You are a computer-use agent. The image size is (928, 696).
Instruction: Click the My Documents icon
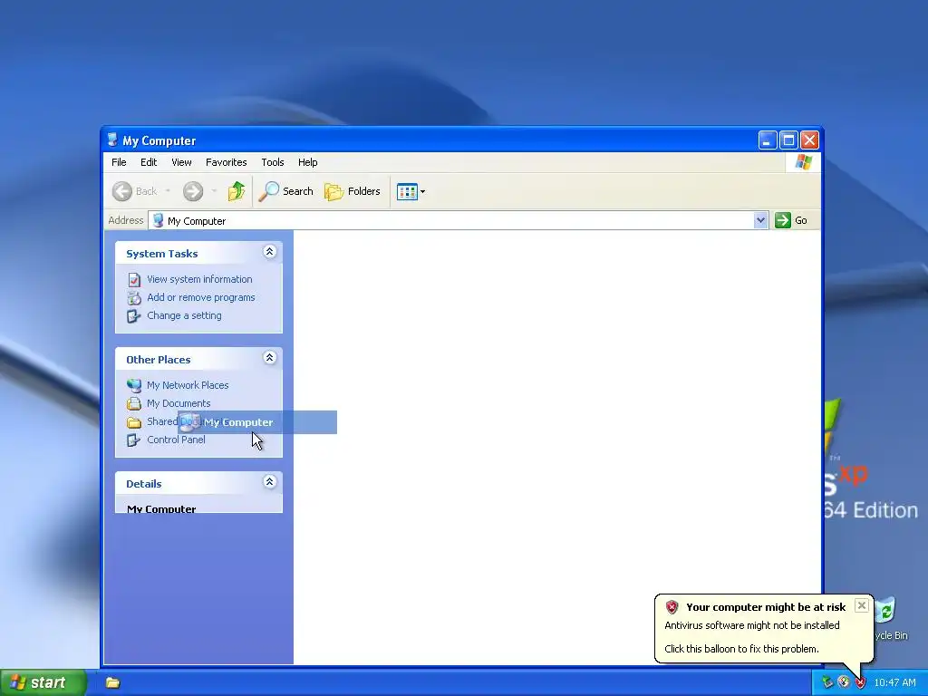point(134,403)
